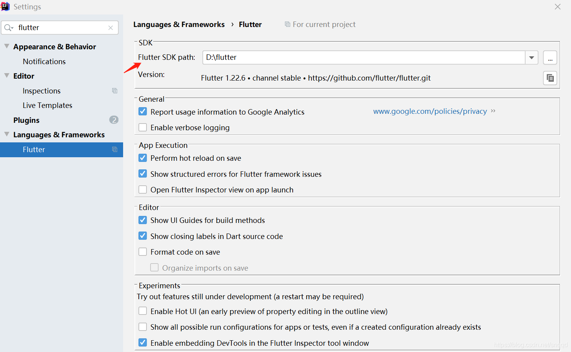Viewport: 571px width, 352px height.
Task: Enable verbose logging checkbox
Action: point(143,127)
